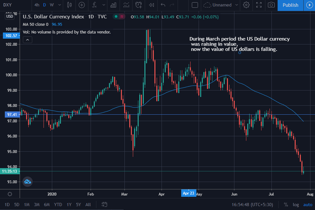Click the high value H94.01

(153, 17)
